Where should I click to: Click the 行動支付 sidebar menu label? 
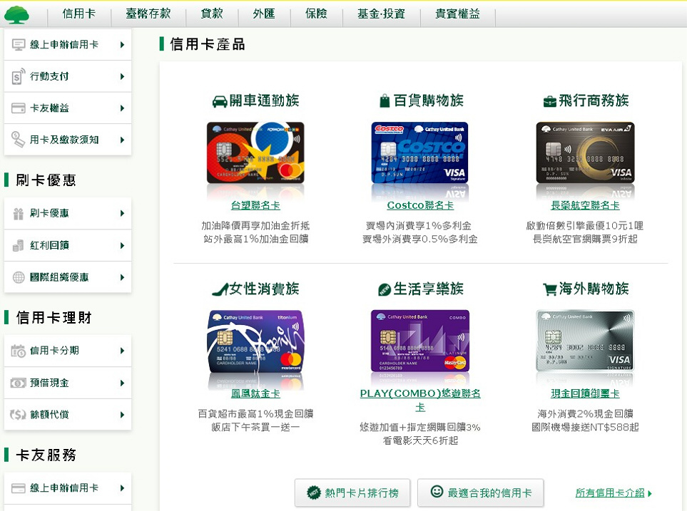point(49,76)
